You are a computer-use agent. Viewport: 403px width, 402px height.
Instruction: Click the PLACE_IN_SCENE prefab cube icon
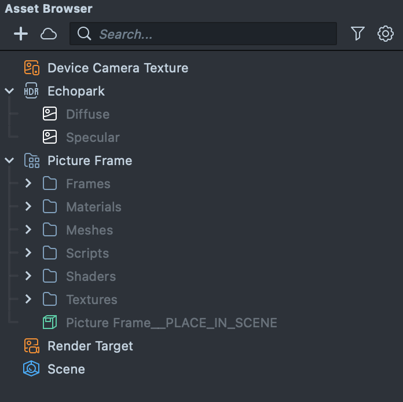coord(50,323)
